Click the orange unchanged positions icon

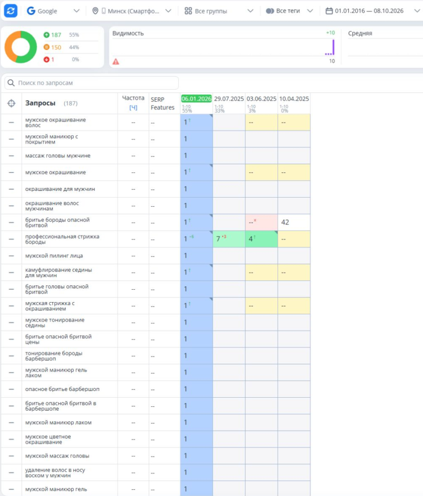47,47
